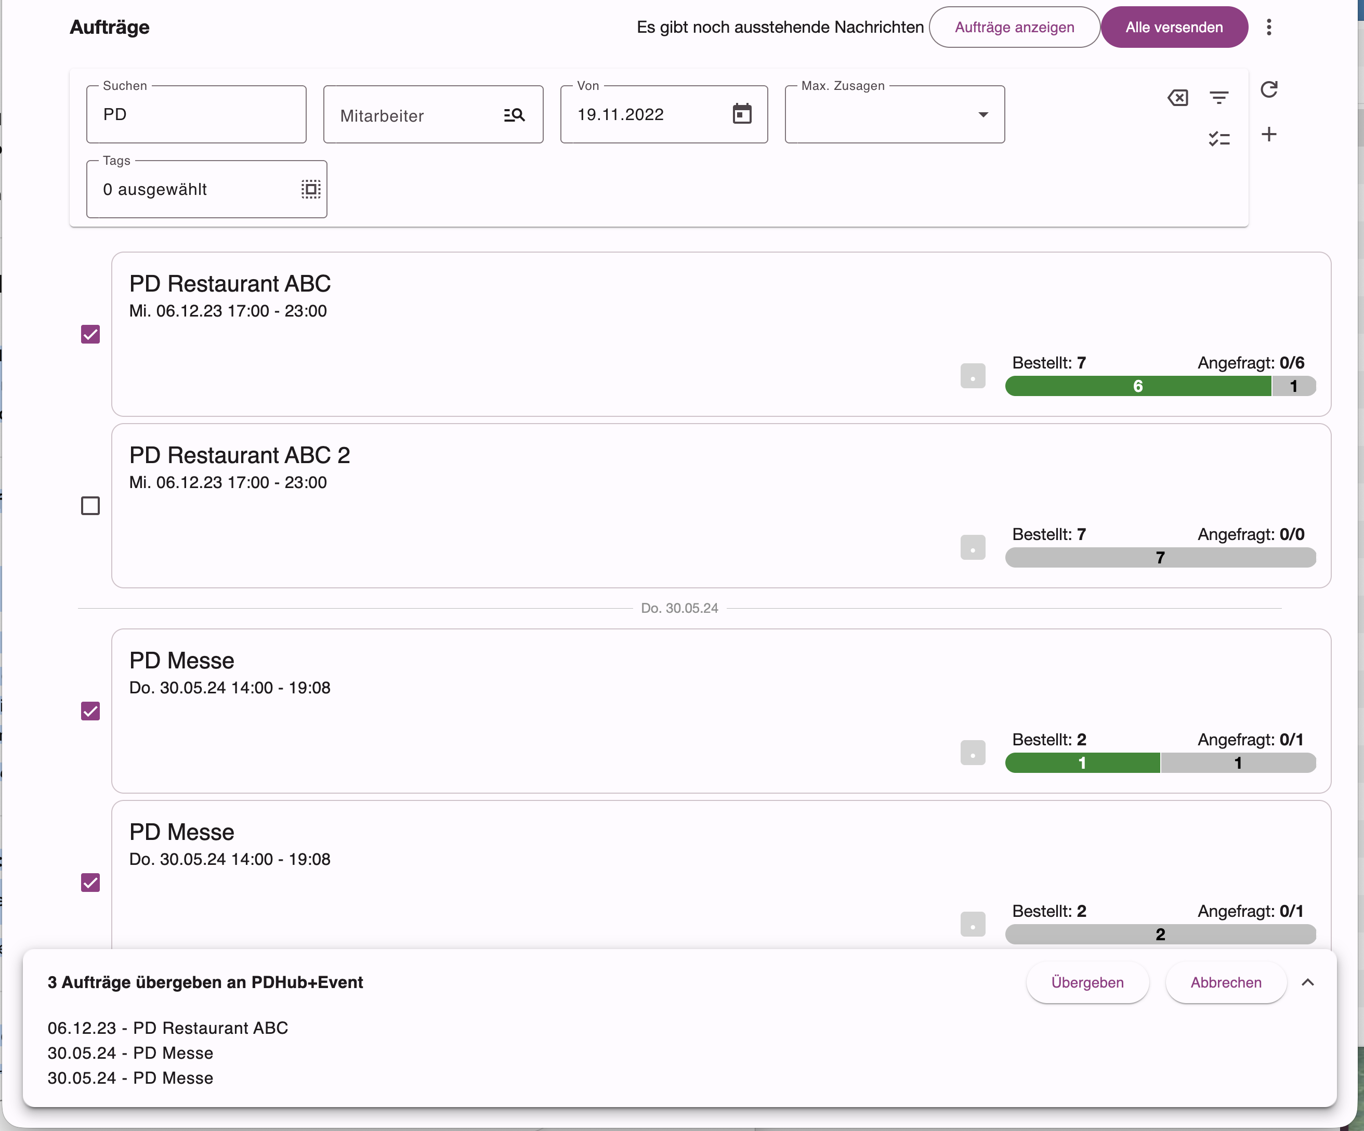Click 'Mi. 06.12.23 17:00 - 23:00' under PD Restaurant ABC 2
This screenshot has height=1131, width=1364.
click(228, 483)
